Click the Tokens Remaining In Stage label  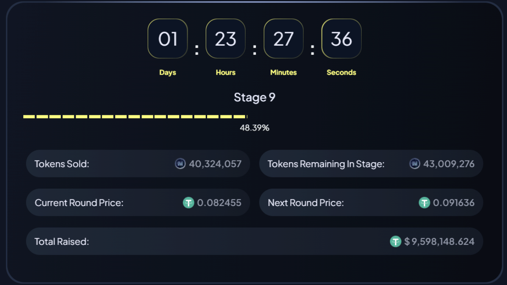pos(326,164)
